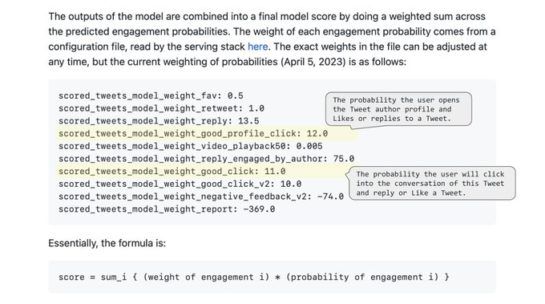Open the 'here' configuration file link
This screenshot has height=304, width=545.
257,47
